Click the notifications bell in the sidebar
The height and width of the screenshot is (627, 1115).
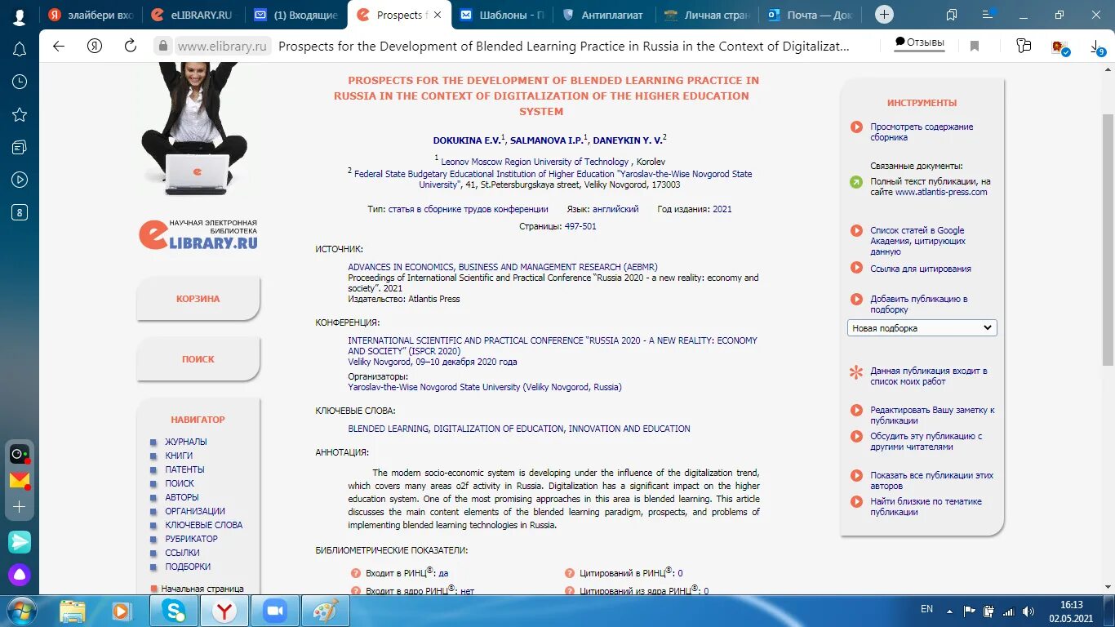pos(20,49)
